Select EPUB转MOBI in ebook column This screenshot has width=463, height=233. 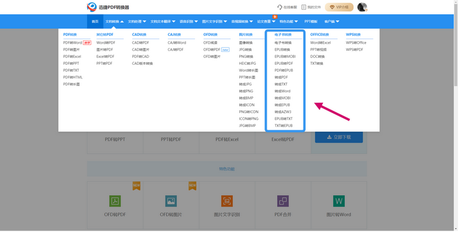click(x=285, y=56)
